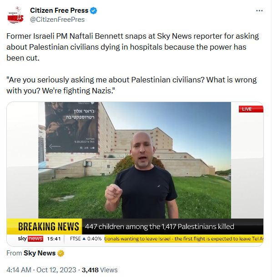Click the quoted "fighting Nazis" paragraph
The height and width of the screenshot is (280, 272).
(131, 85)
